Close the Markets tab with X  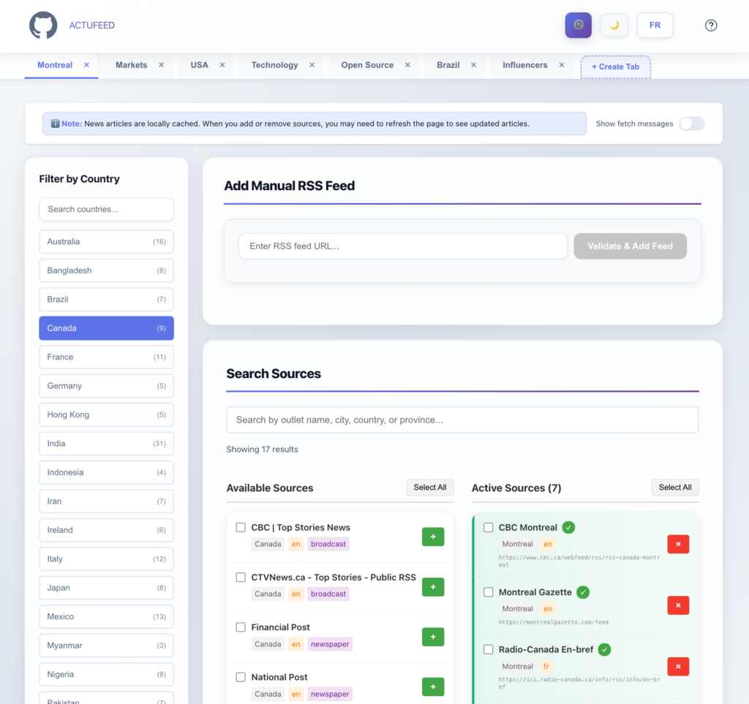(x=162, y=65)
